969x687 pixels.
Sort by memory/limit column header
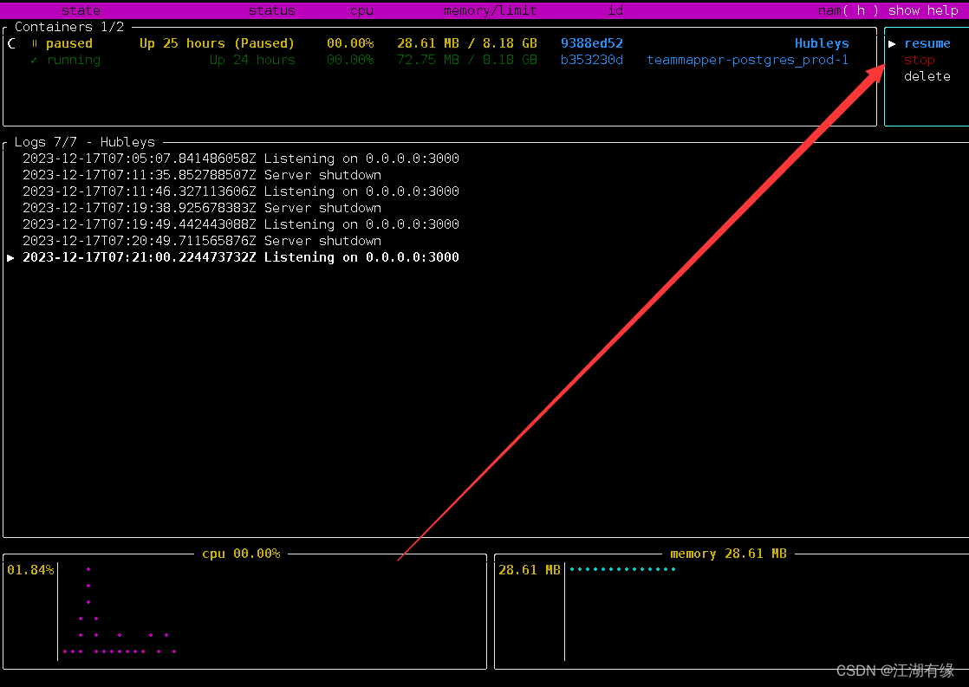[x=490, y=10]
